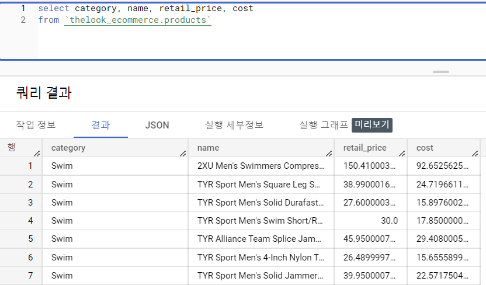Click retail_price value 27.6000003...
Image resolution: width=486 pixels, height=285 pixels.
[x=369, y=203]
